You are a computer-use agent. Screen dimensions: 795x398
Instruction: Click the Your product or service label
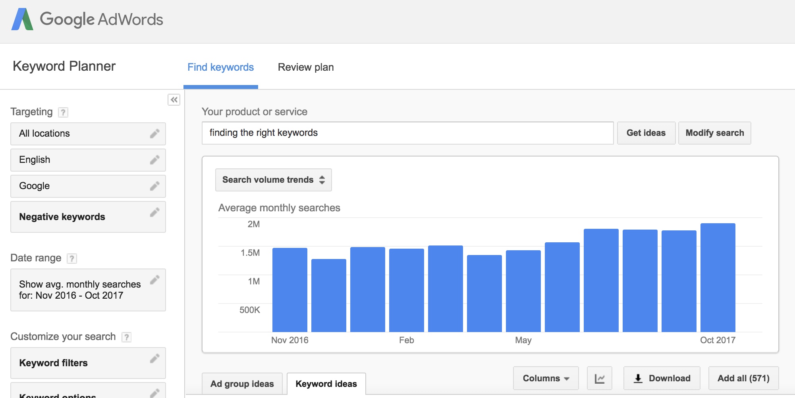(x=255, y=112)
